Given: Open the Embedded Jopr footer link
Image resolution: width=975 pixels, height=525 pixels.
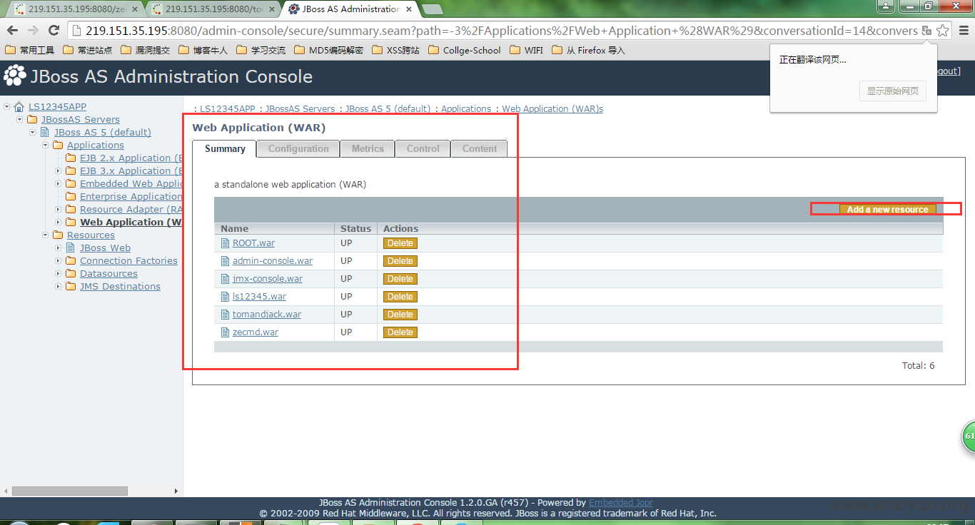Looking at the screenshot, I should point(621,503).
